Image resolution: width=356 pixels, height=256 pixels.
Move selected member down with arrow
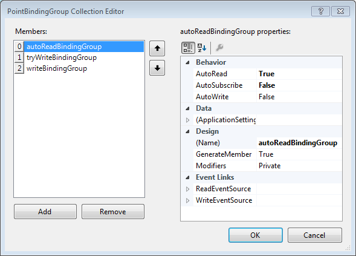(157, 68)
